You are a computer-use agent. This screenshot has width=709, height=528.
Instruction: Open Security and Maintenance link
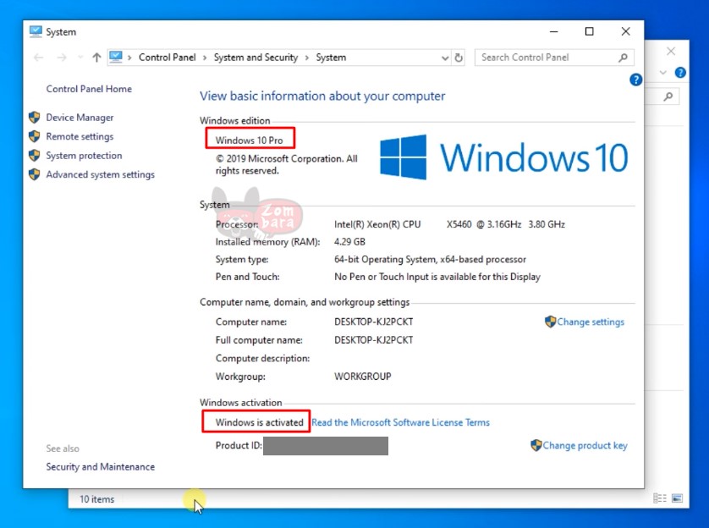point(101,466)
